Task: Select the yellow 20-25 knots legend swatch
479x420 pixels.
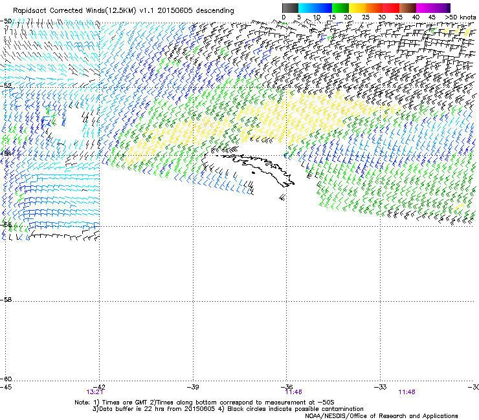Action: point(357,8)
